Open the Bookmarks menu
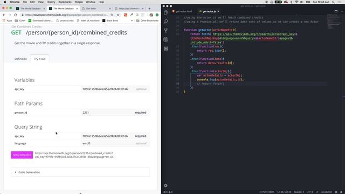 pyautogui.click(x=65, y=2)
